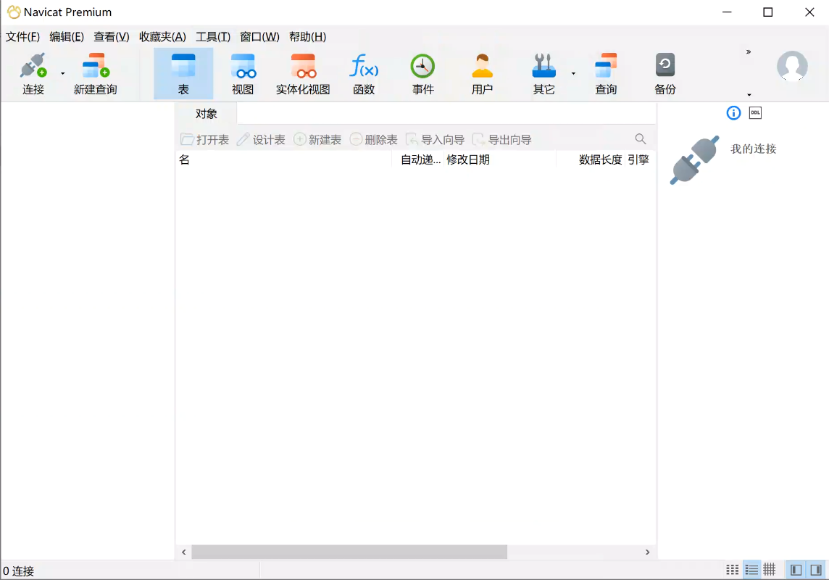Toggle the left navigation pane visibility
Screen dimensions: 829x580
pyautogui.click(x=796, y=569)
